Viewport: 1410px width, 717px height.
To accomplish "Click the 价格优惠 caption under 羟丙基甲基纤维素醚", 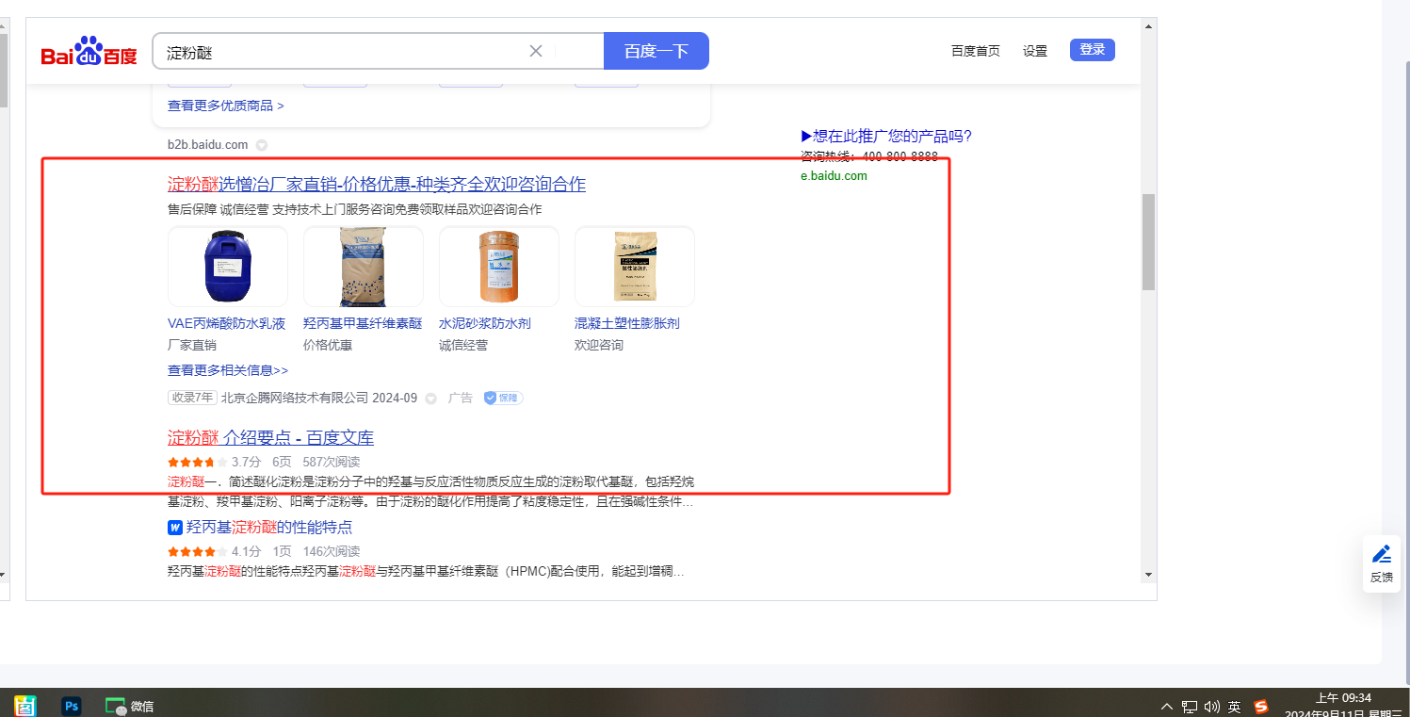I will click(x=328, y=345).
